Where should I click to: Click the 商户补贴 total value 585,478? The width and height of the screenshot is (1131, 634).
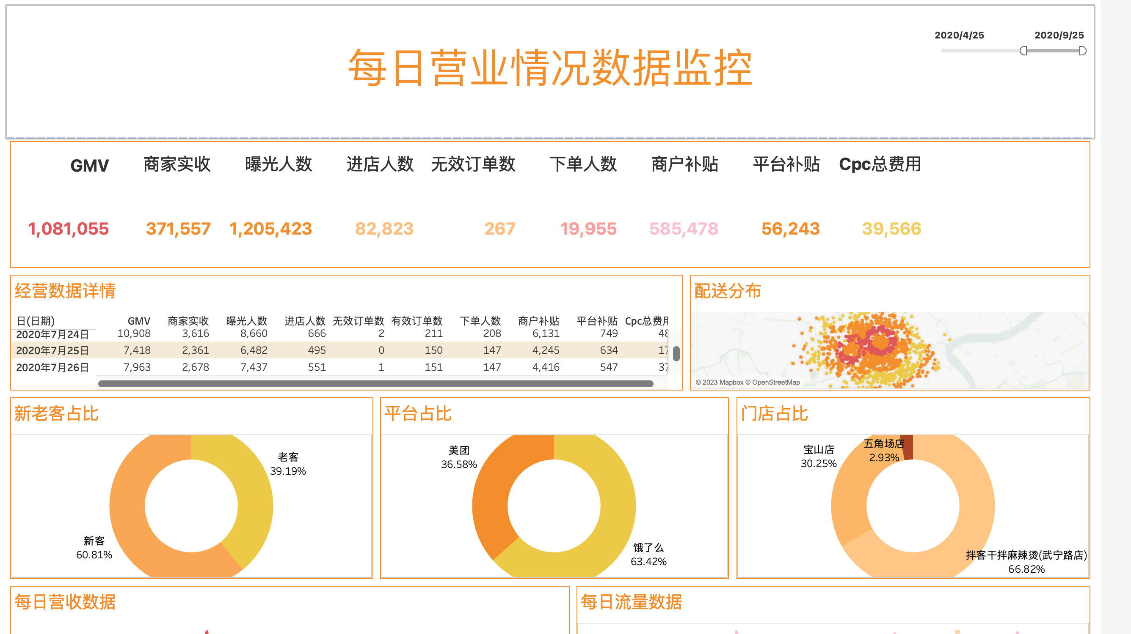coord(684,228)
